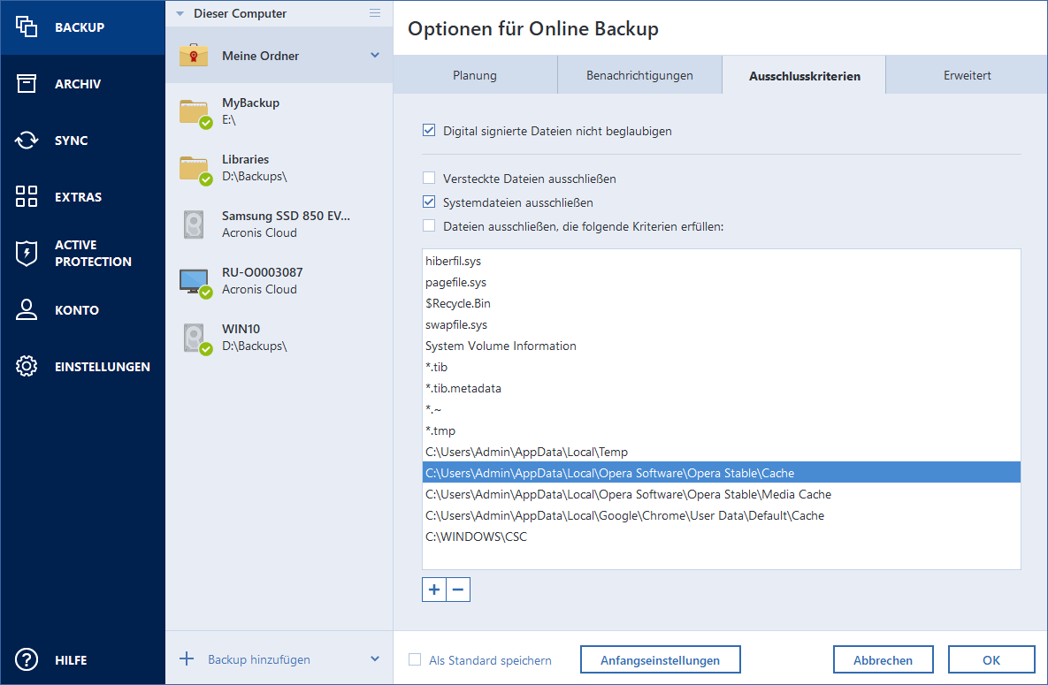The width and height of the screenshot is (1048, 685).
Task: Open the Archiv section icon
Action: pyautogui.click(x=27, y=84)
